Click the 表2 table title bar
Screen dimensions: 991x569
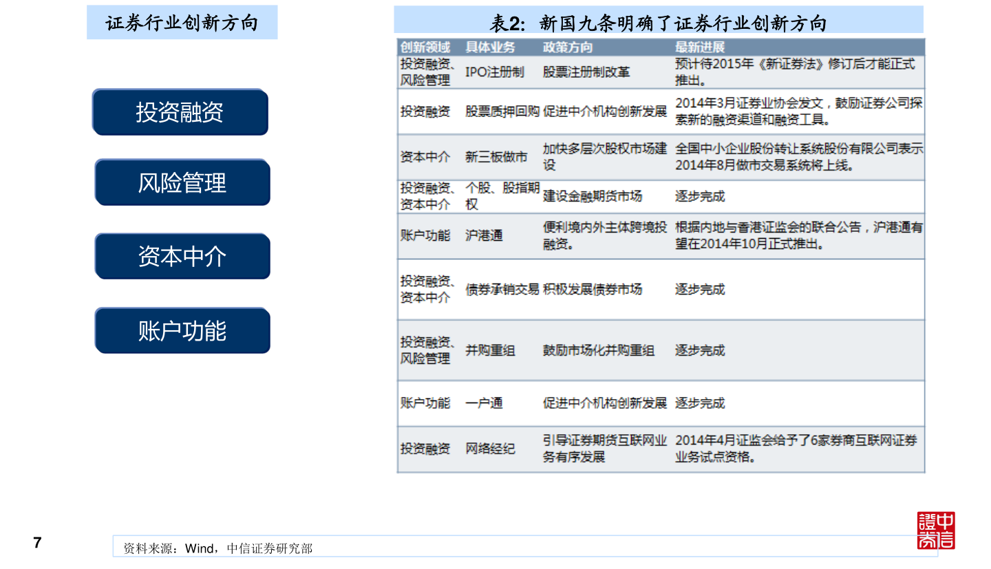tap(659, 21)
